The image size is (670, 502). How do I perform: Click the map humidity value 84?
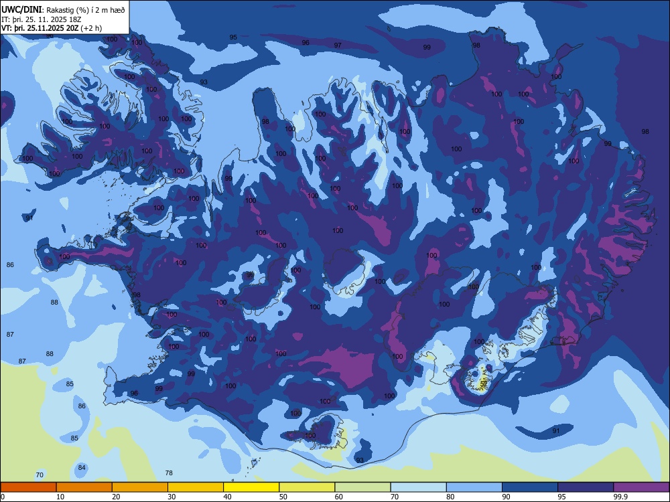pyautogui.click(x=82, y=467)
